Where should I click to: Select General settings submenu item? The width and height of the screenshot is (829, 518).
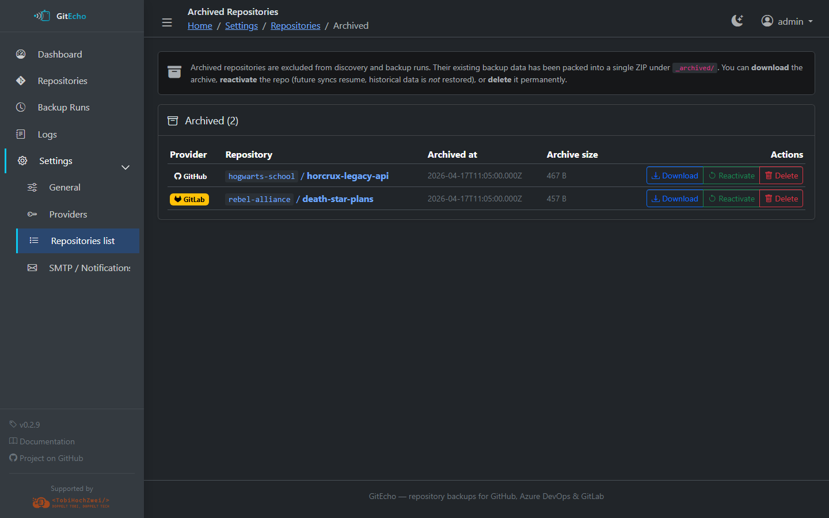pos(64,188)
